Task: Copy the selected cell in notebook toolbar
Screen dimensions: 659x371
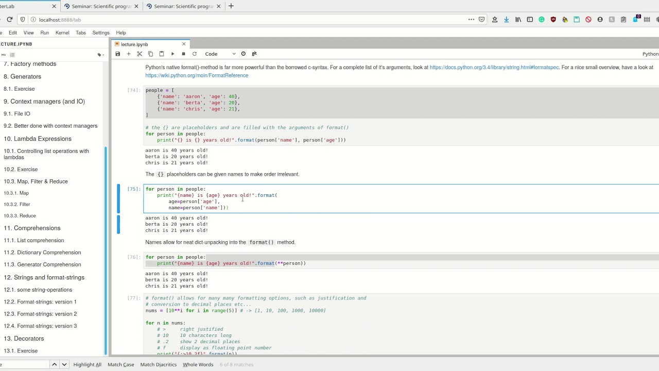Action: (150, 54)
